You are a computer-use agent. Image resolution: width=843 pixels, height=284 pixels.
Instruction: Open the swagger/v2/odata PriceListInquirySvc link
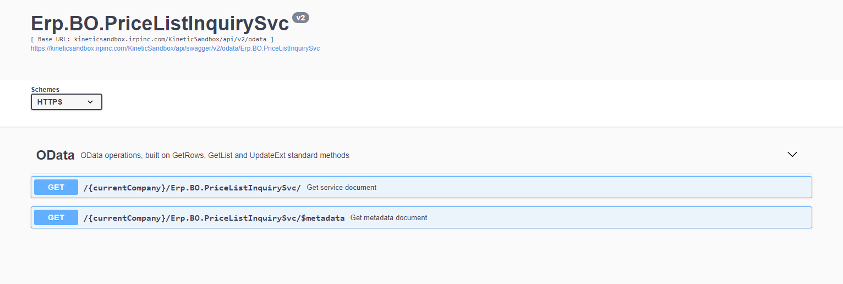coord(175,48)
